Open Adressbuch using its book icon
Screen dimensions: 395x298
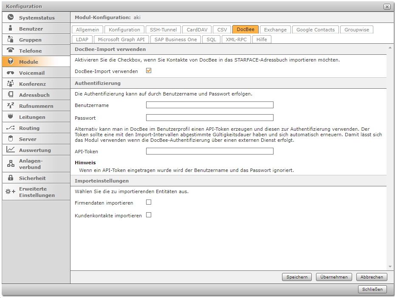pyautogui.click(x=11, y=95)
